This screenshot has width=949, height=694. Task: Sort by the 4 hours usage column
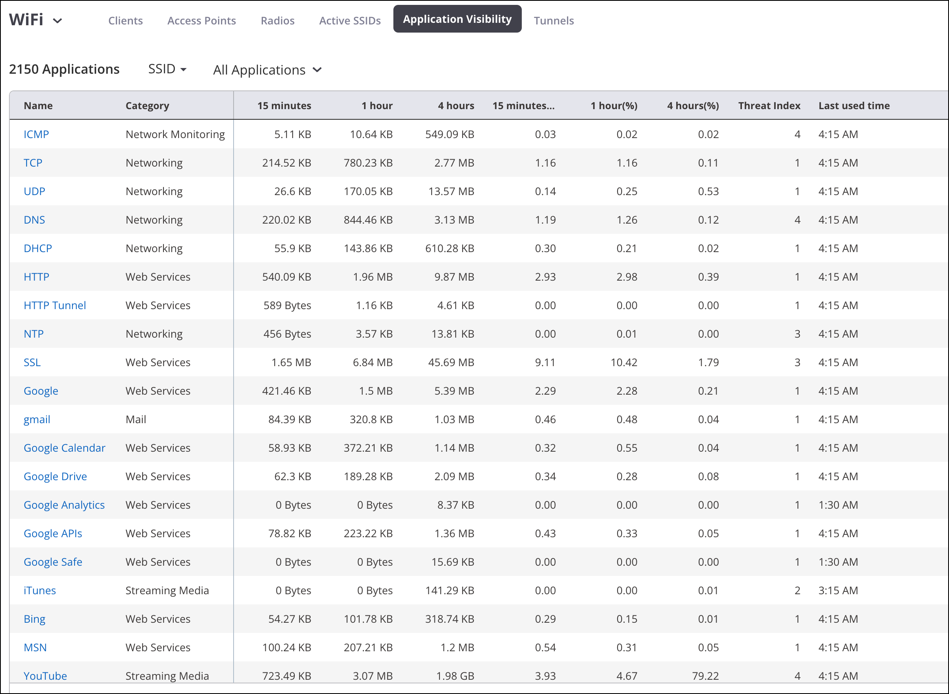(456, 105)
